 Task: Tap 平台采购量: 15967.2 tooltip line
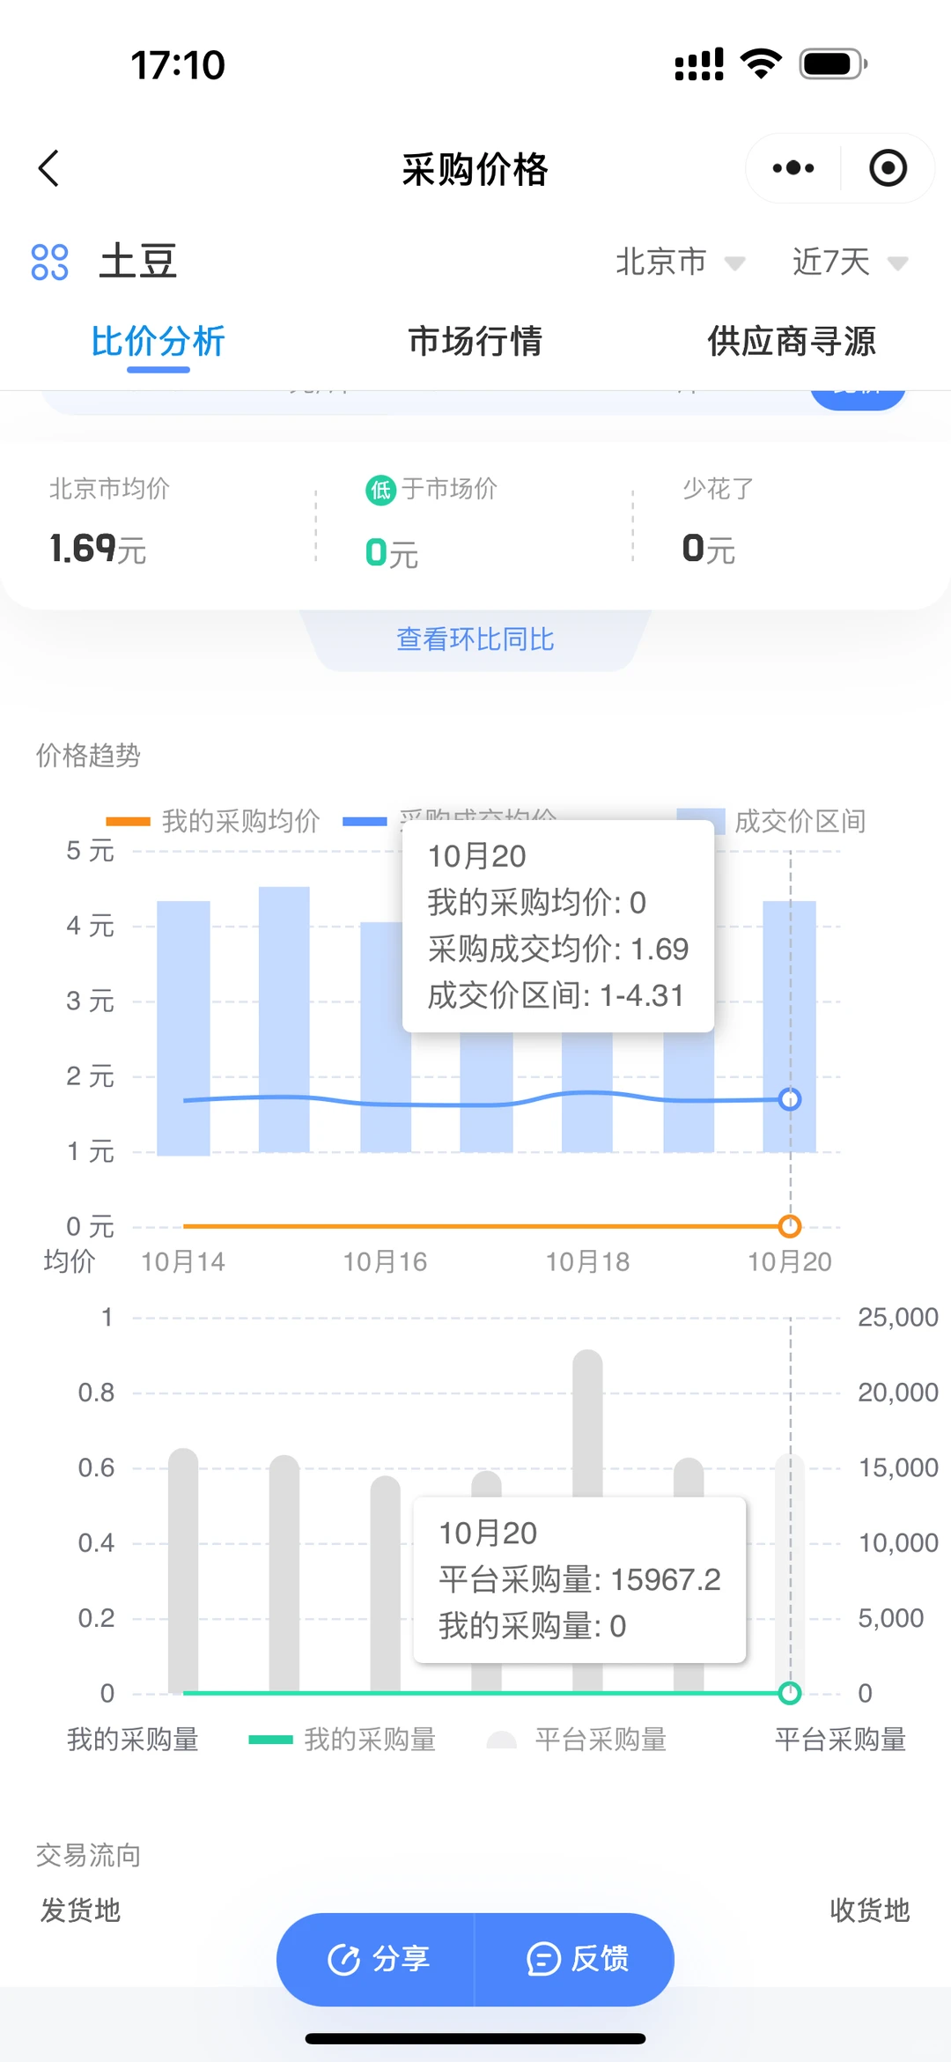pyautogui.click(x=579, y=1579)
